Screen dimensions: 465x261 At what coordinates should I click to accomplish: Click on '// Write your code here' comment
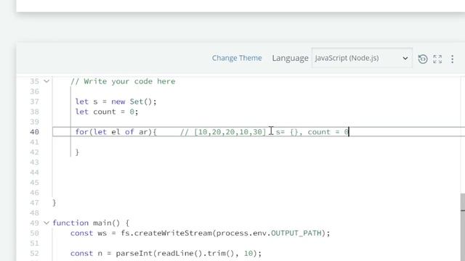click(x=123, y=81)
